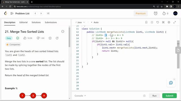The width and height of the screenshot is (181, 101).
Task: Click the bookmark icon in editor toolbar
Action: 146,22
